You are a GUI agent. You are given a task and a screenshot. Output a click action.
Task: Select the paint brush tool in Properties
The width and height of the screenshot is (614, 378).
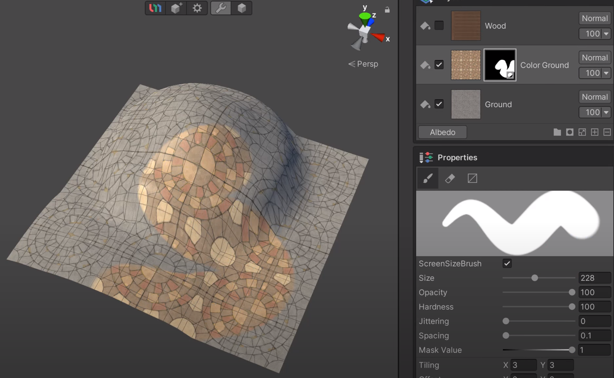[x=428, y=178]
